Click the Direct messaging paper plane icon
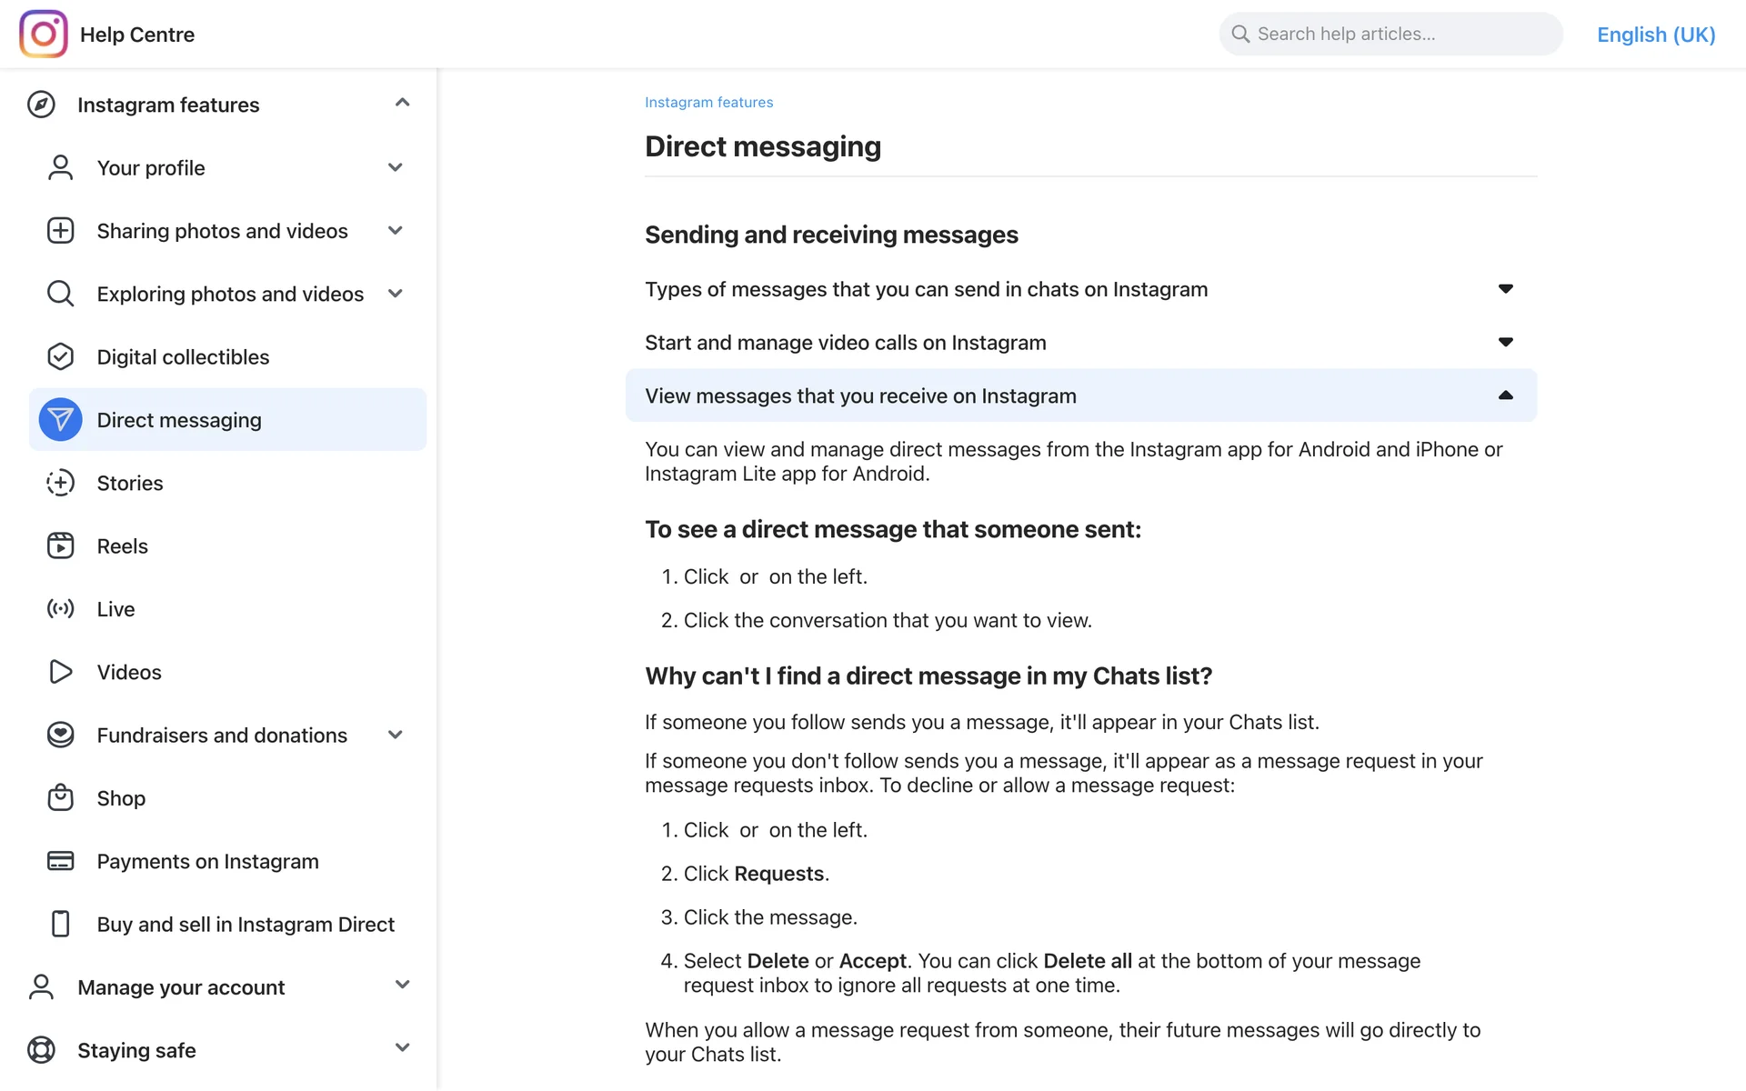The image size is (1746, 1091). pyautogui.click(x=60, y=419)
